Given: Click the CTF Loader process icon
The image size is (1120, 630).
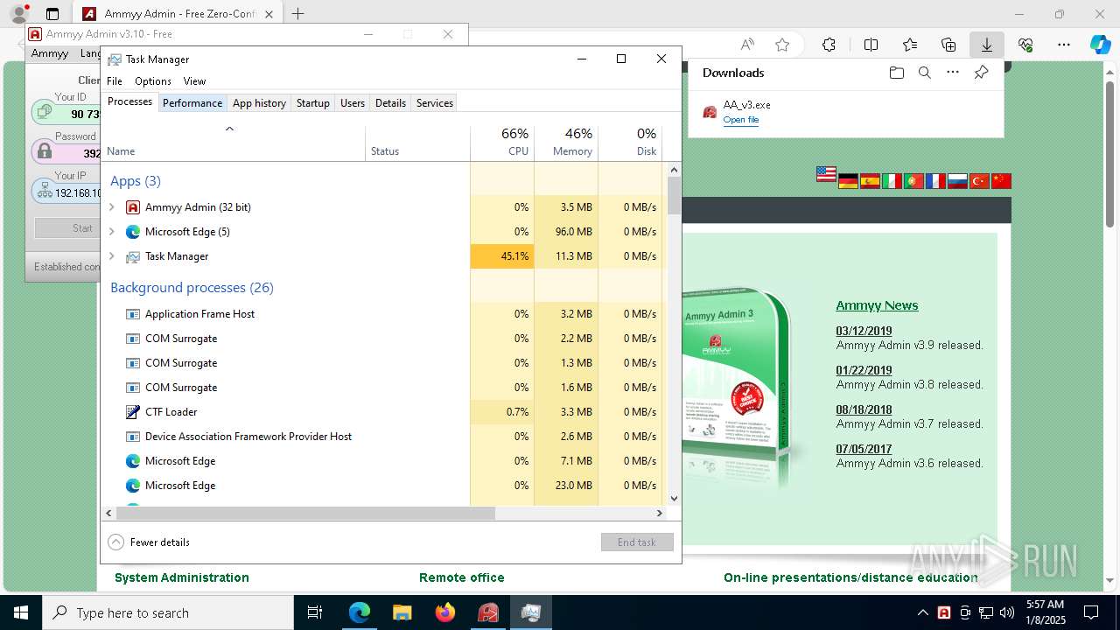Looking at the screenshot, I should [133, 412].
